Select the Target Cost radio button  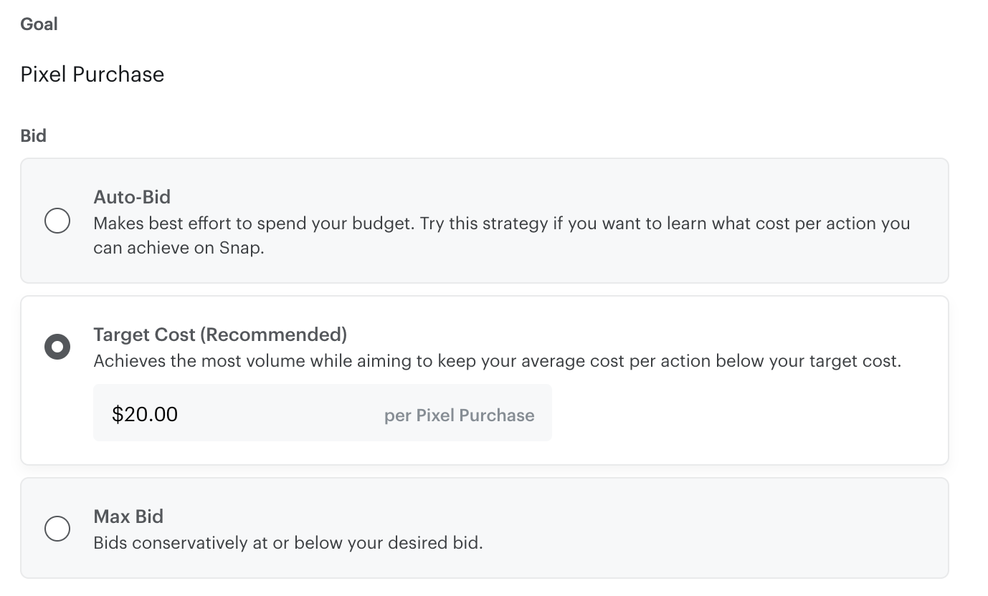click(57, 347)
